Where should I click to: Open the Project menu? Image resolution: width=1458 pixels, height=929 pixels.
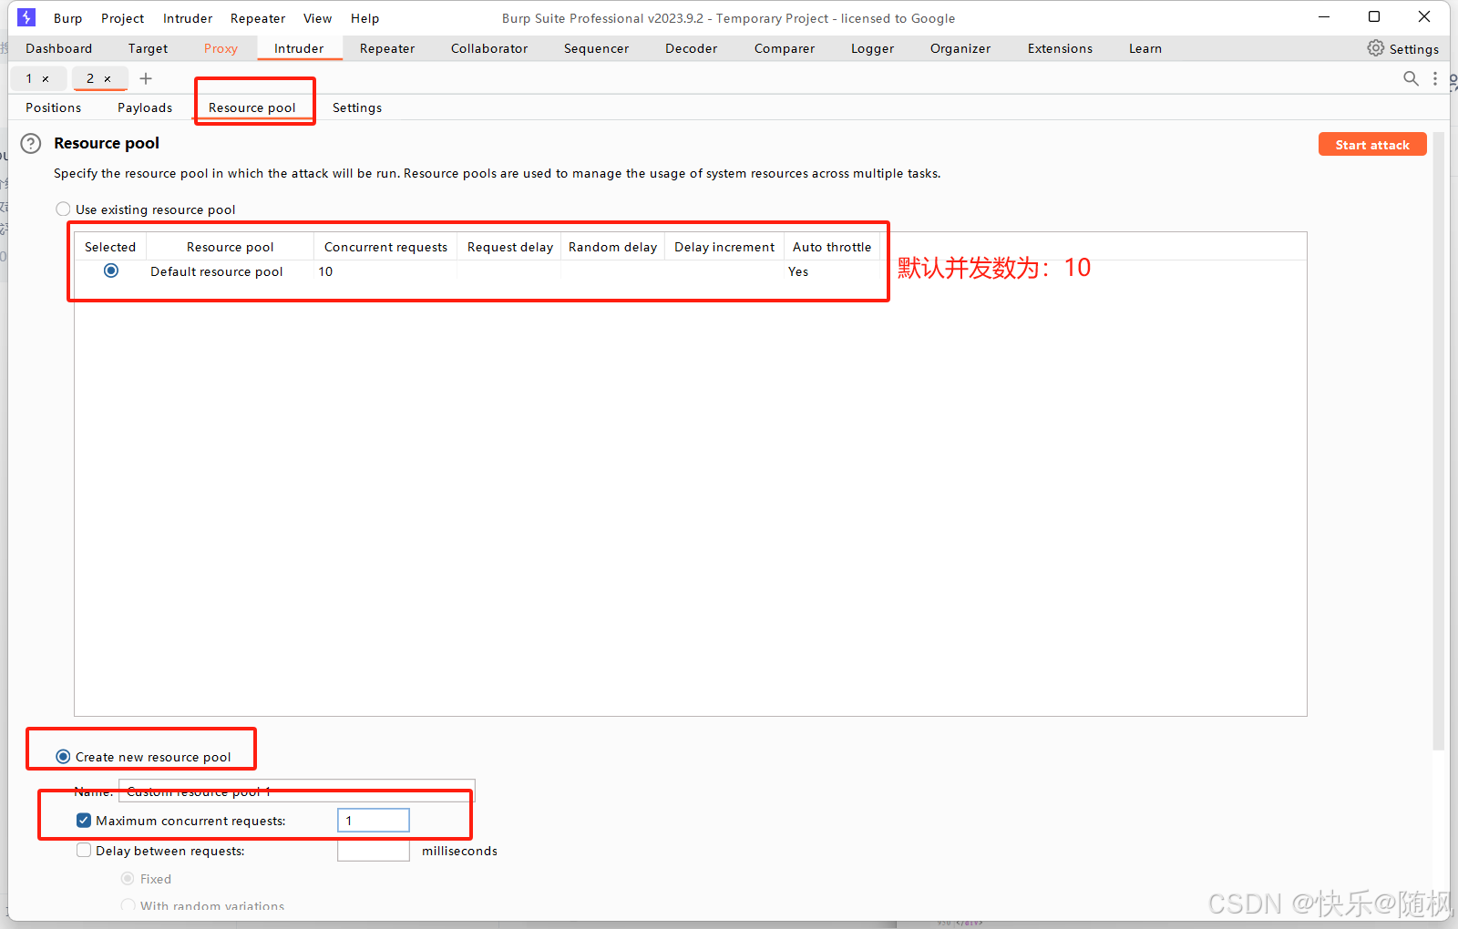(122, 18)
